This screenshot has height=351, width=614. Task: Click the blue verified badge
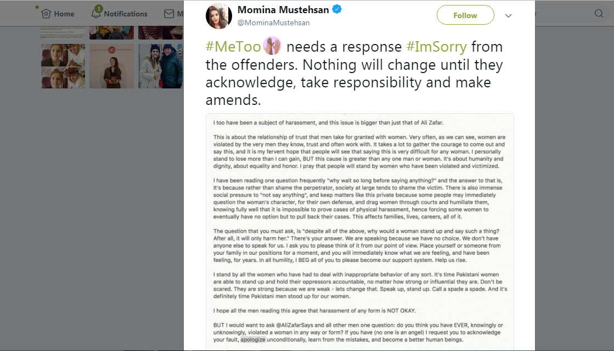point(338,10)
